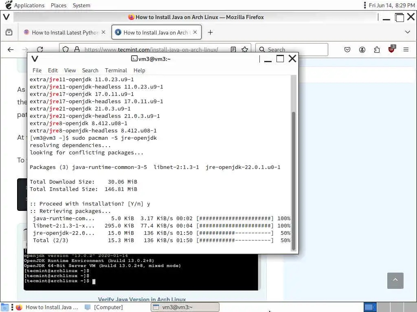Open the Help menu in terminal

(139, 70)
